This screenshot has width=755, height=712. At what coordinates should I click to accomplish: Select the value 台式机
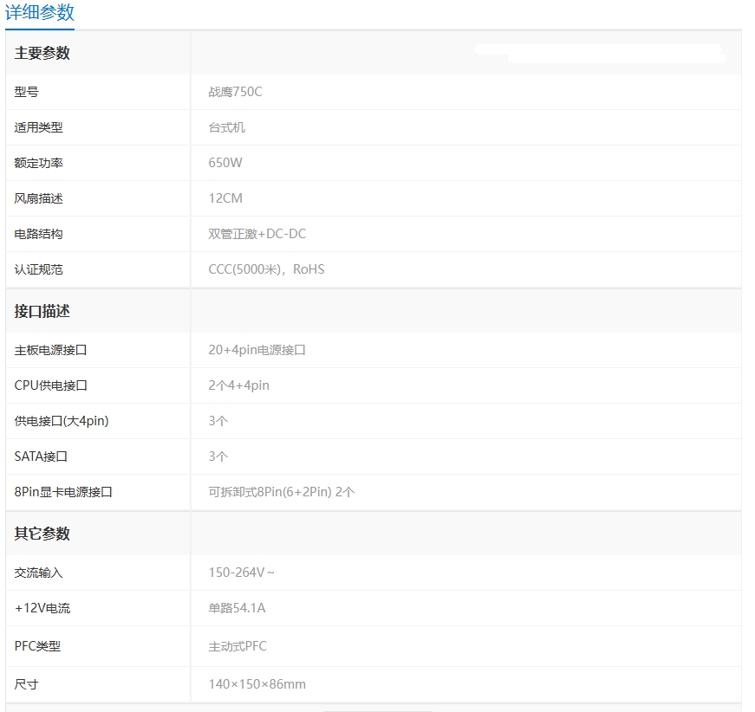point(226,127)
